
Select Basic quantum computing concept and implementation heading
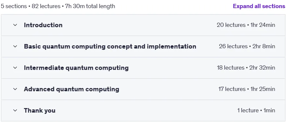tap(110, 47)
